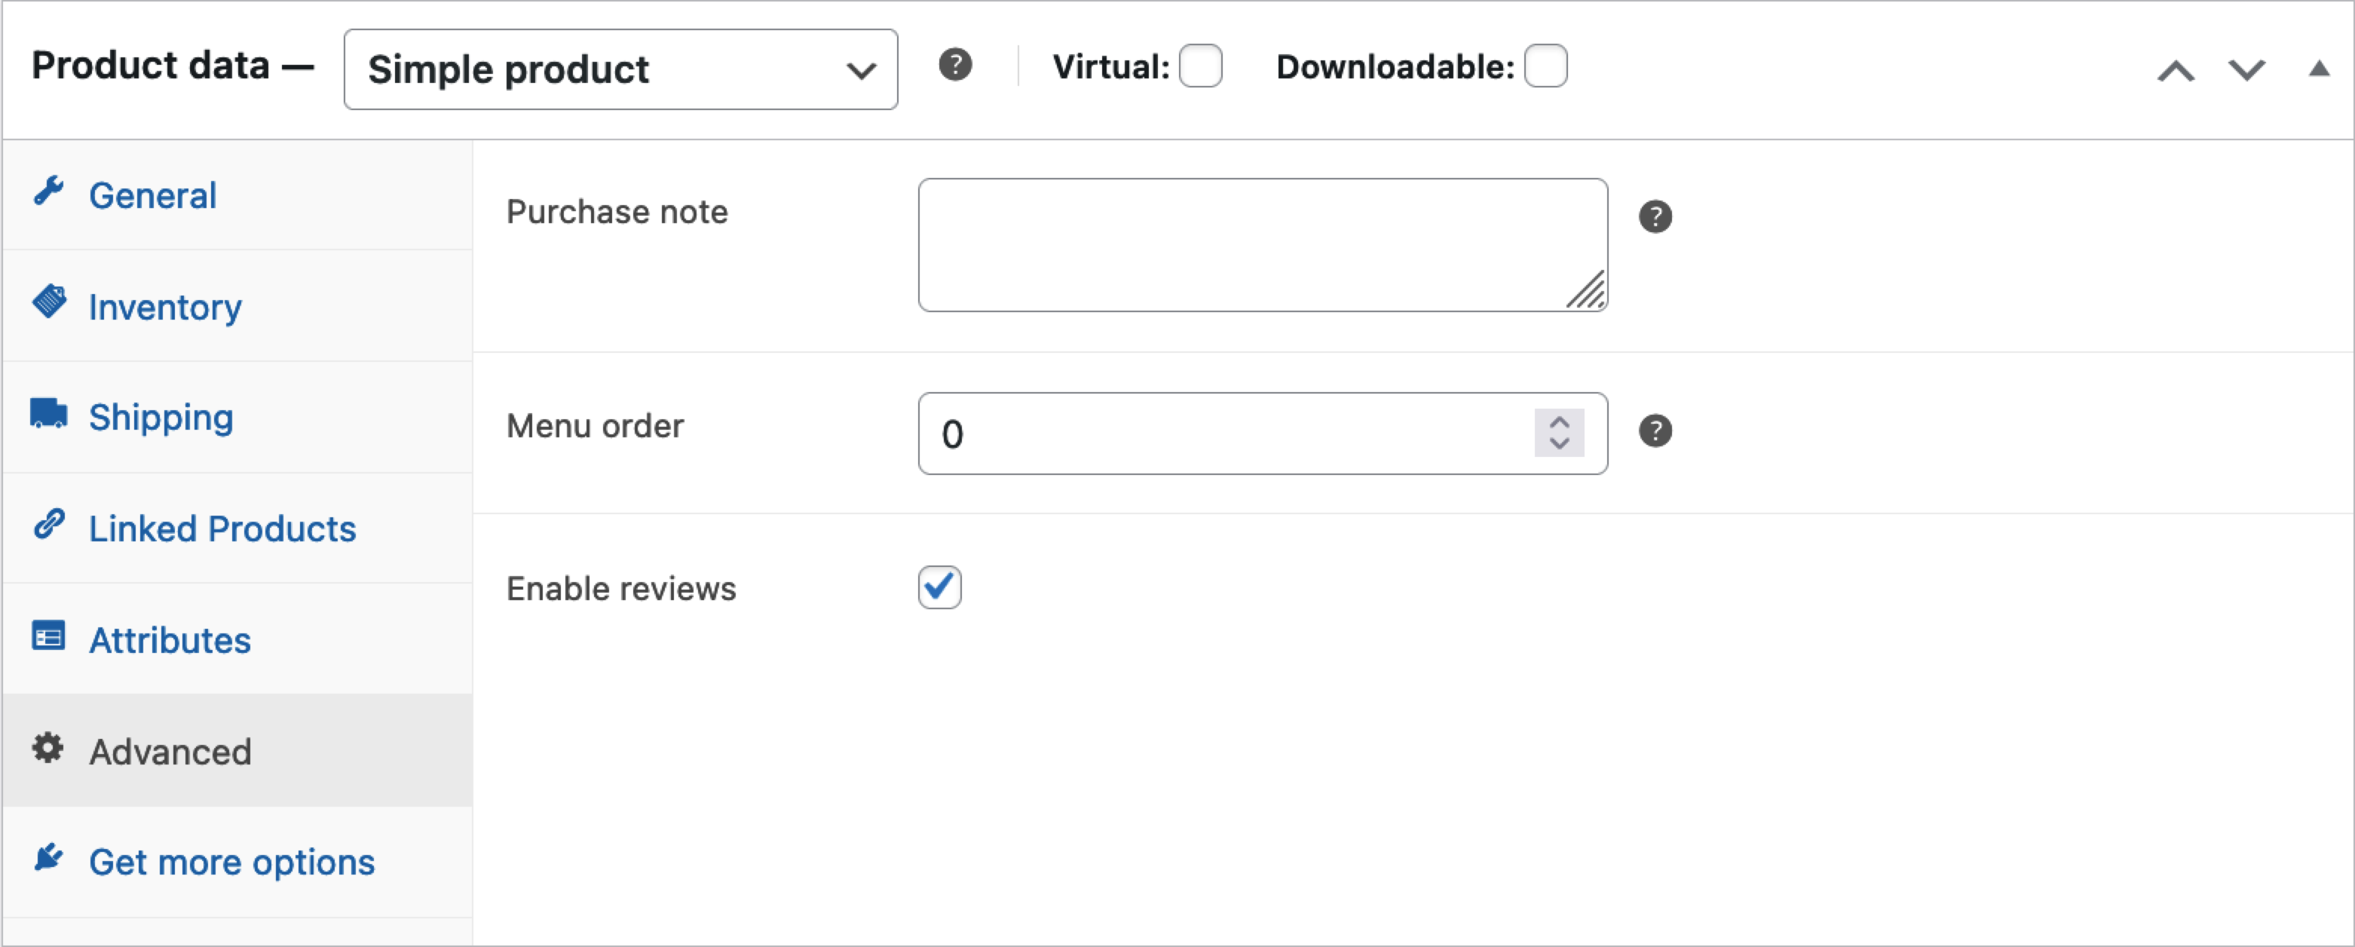Switch to the Attributes tab
This screenshot has width=2355, height=947.
point(171,640)
